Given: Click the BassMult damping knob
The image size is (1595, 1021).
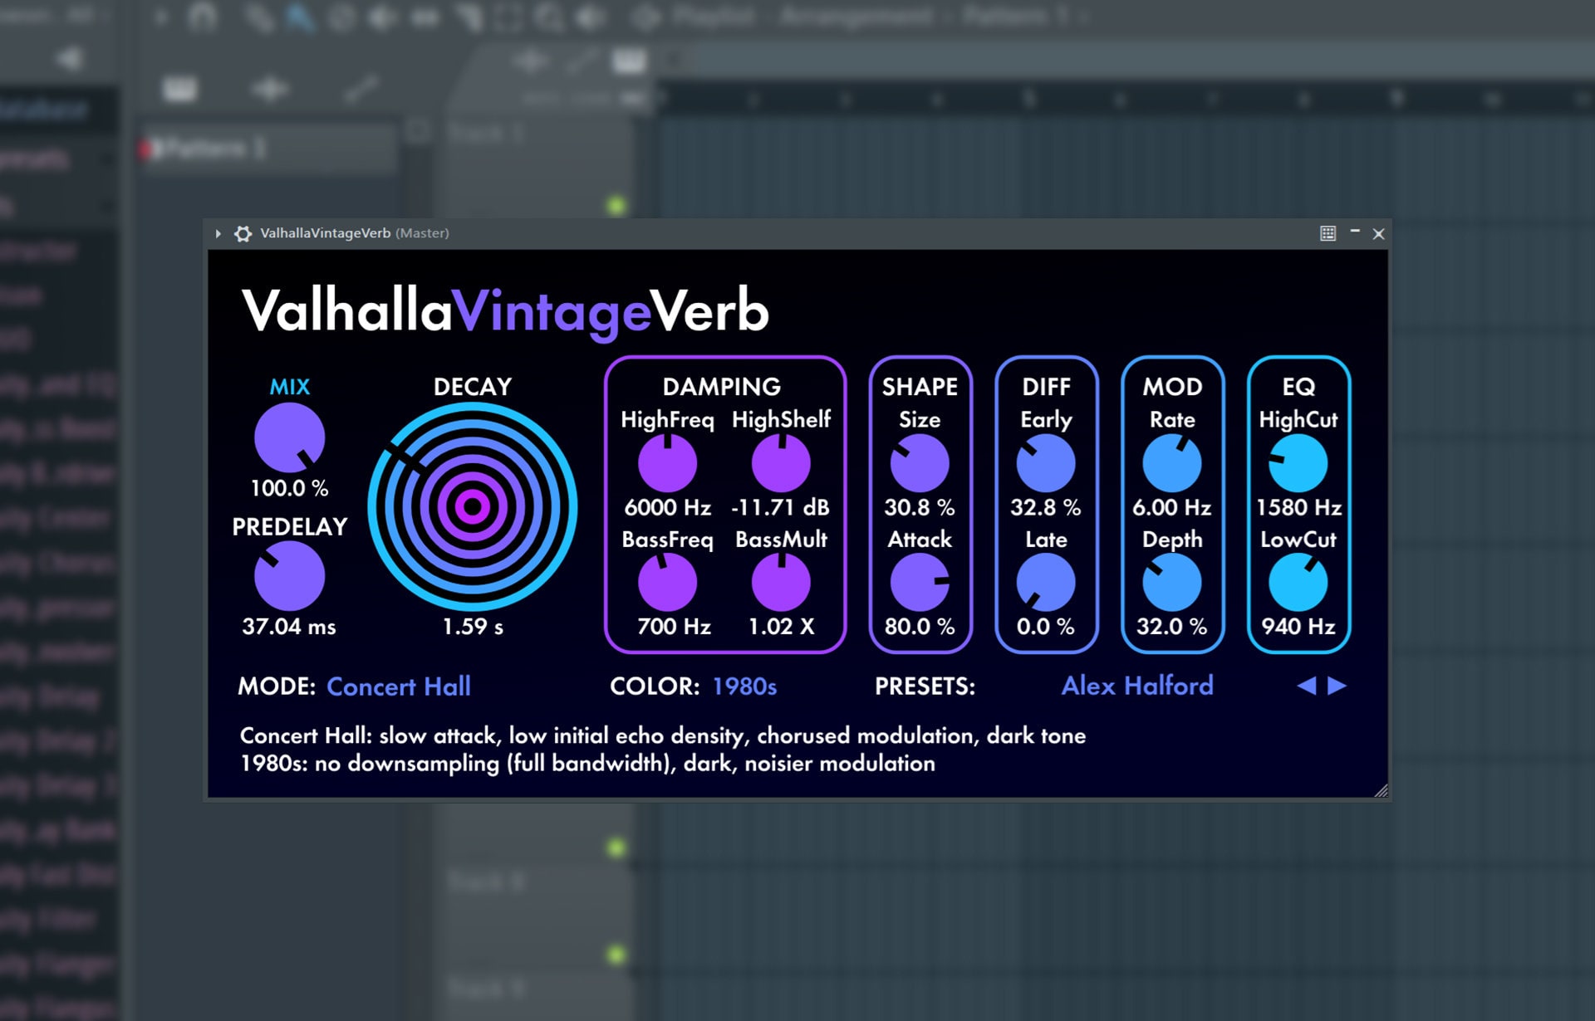Looking at the screenshot, I should 781,583.
